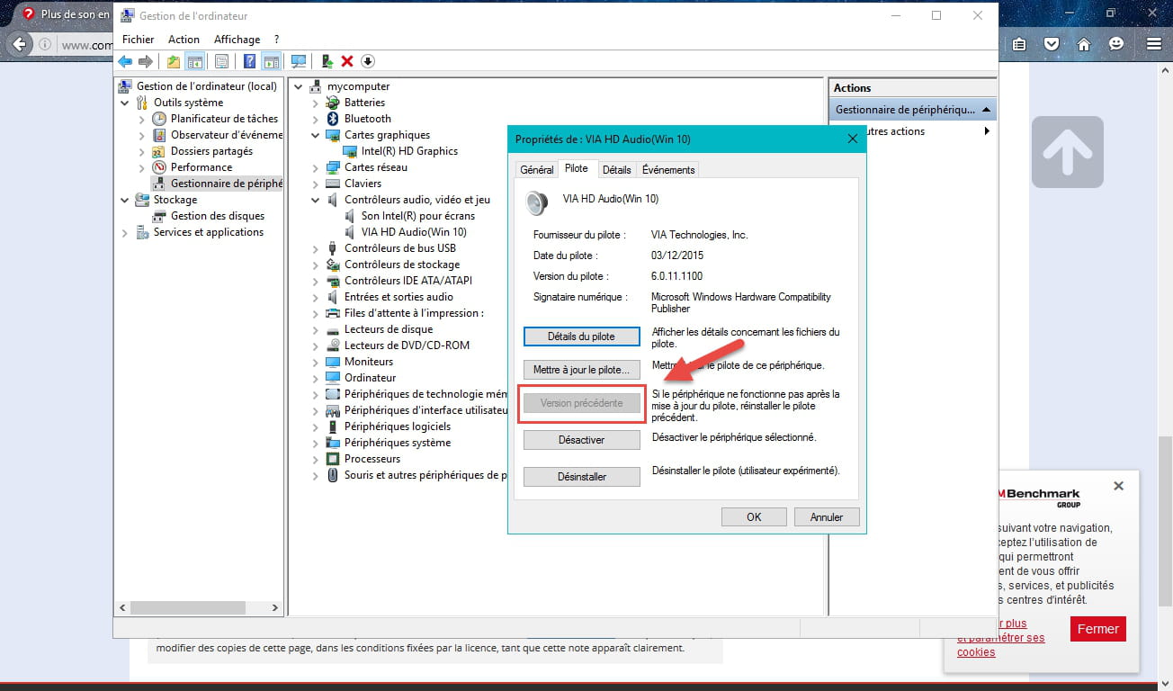Click the folder up-one-level toolbar icon
1173x691 pixels.
pyautogui.click(x=174, y=61)
